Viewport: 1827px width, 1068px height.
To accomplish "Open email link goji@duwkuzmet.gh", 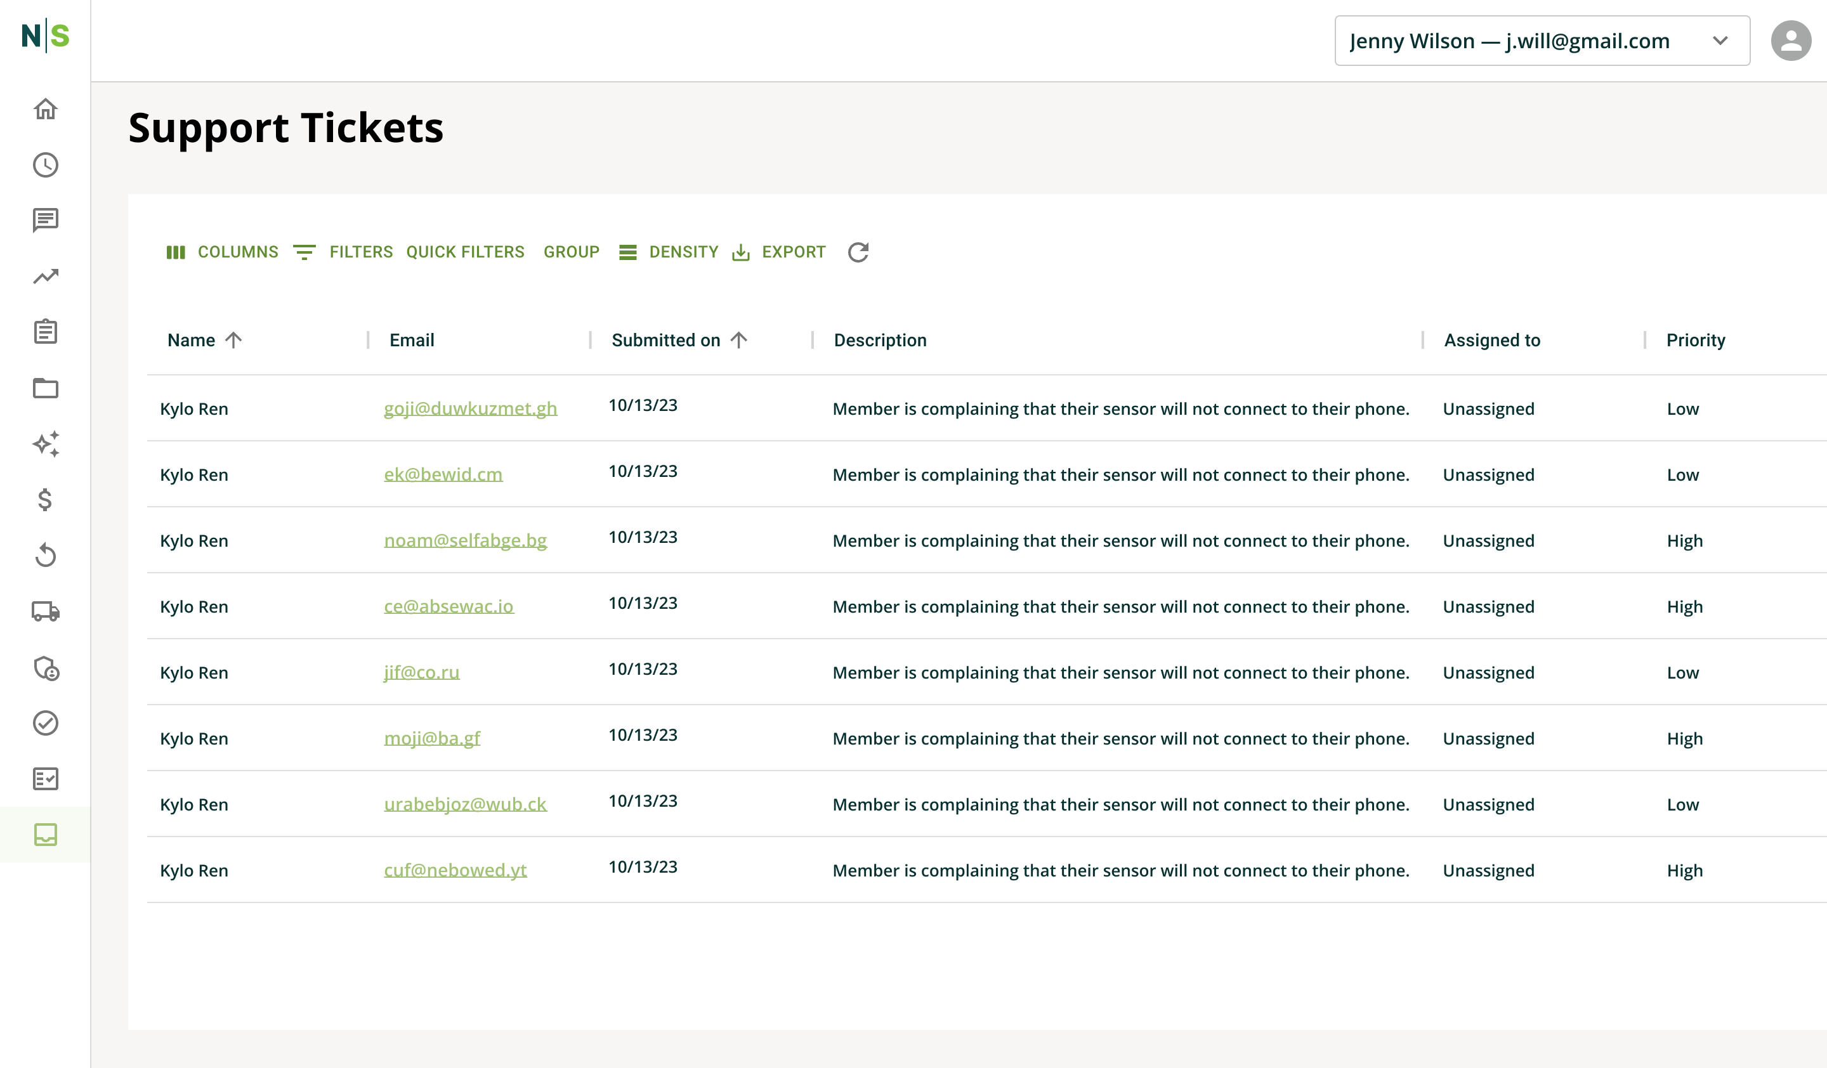I will click(471, 408).
